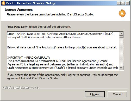131x101 pixels.
Task: Click the disabled maximize window button
Action: pyautogui.click(x=123, y=3)
